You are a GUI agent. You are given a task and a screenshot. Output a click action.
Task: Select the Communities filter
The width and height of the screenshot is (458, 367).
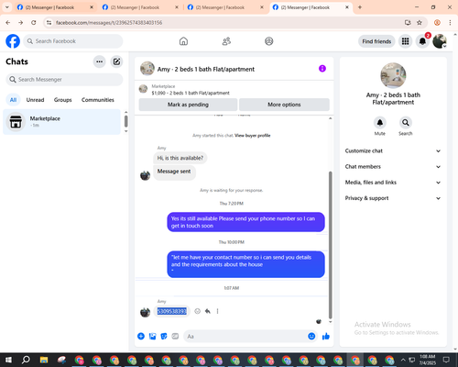tap(98, 100)
